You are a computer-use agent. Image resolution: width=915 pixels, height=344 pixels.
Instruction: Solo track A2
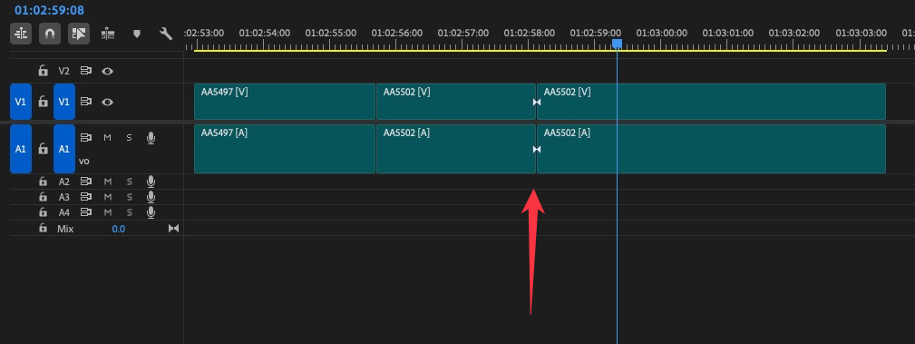[x=129, y=182]
